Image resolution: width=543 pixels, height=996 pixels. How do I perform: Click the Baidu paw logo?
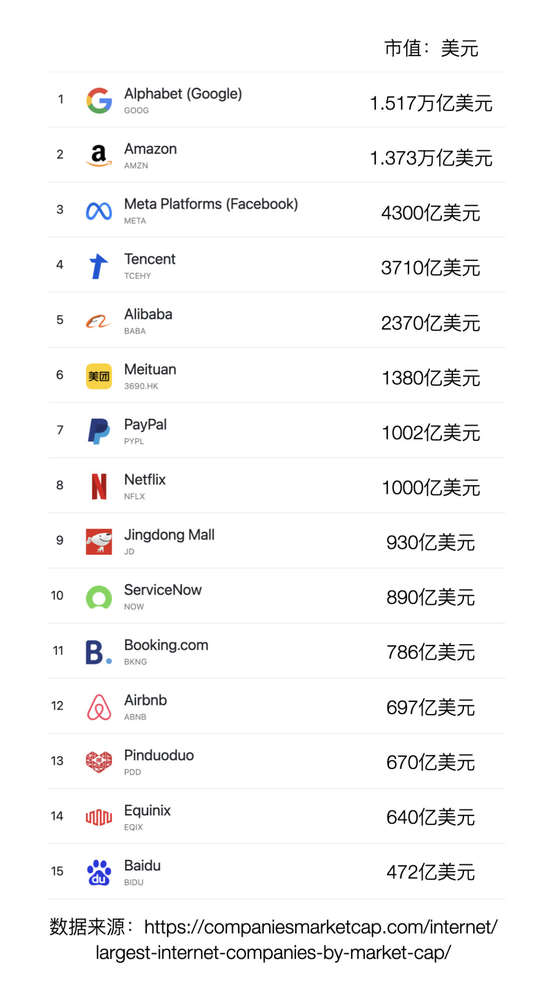(x=99, y=872)
